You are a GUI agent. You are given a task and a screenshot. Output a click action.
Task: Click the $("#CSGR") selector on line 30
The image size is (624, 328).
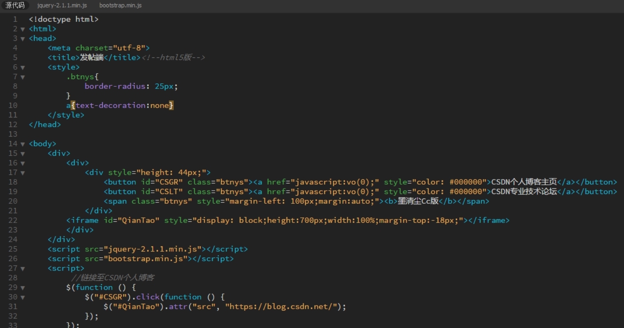tap(108, 297)
